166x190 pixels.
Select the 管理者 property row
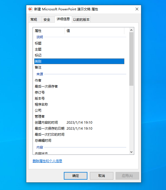(79, 117)
